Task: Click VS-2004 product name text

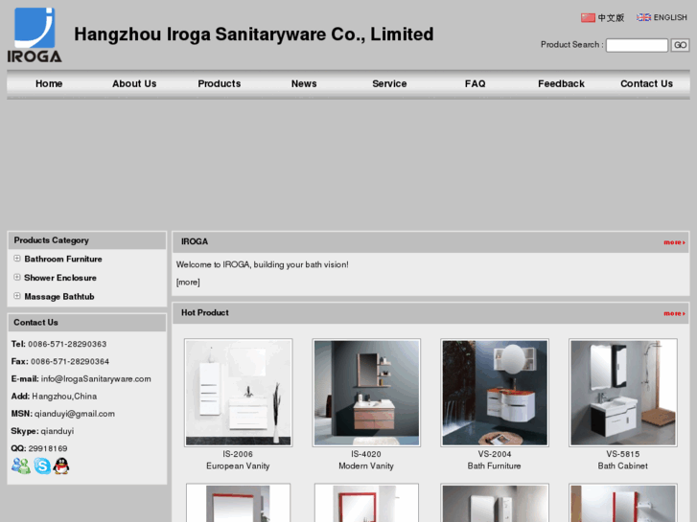Action: [495, 454]
